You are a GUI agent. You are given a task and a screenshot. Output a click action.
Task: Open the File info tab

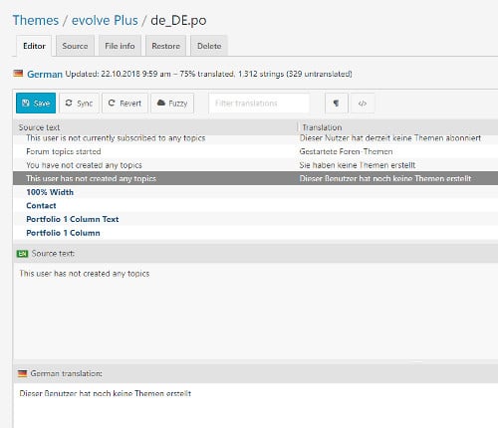pos(120,46)
